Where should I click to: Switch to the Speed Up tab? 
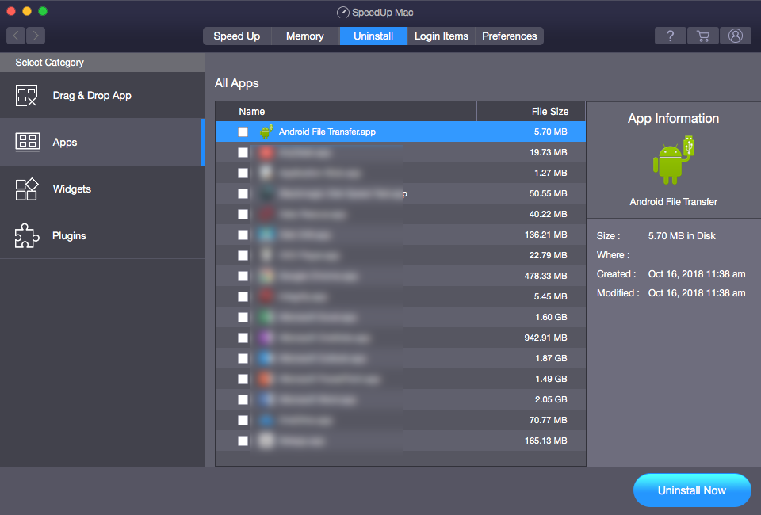(237, 36)
